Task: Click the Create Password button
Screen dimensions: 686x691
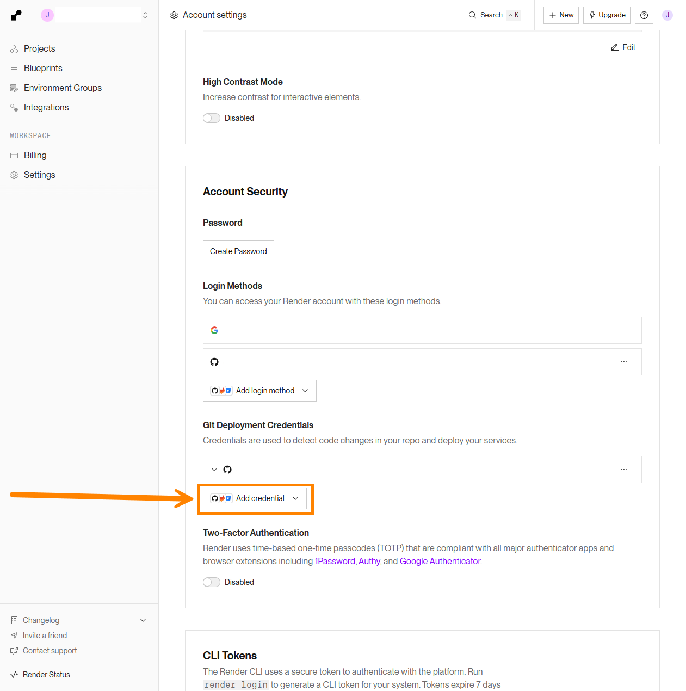Action: 238,251
